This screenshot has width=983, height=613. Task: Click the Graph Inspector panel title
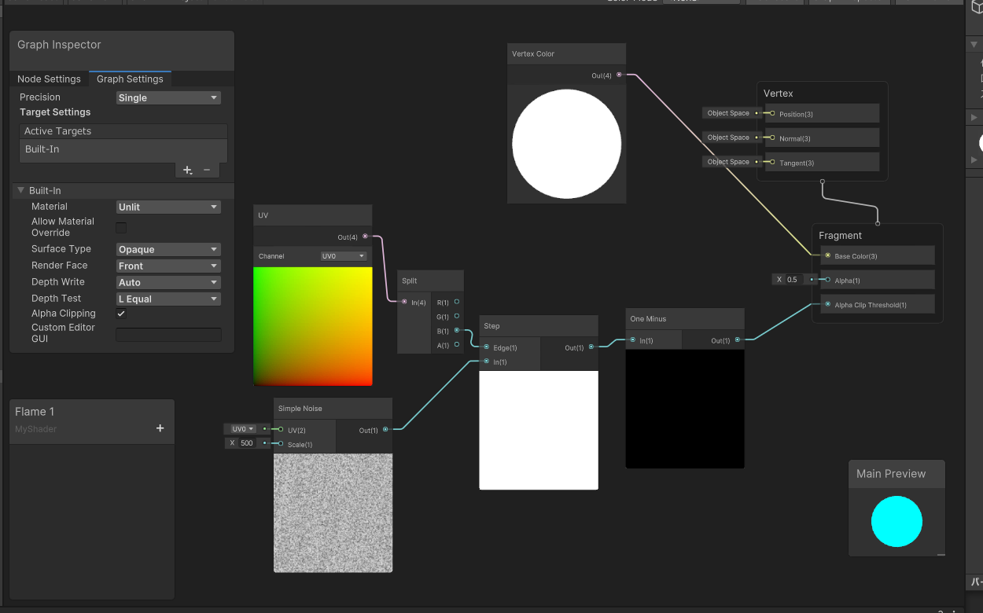[59, 45]
